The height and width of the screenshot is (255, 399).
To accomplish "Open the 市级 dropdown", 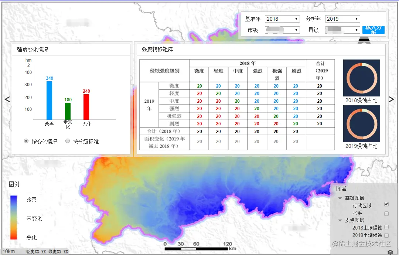I will pos(282,30).
